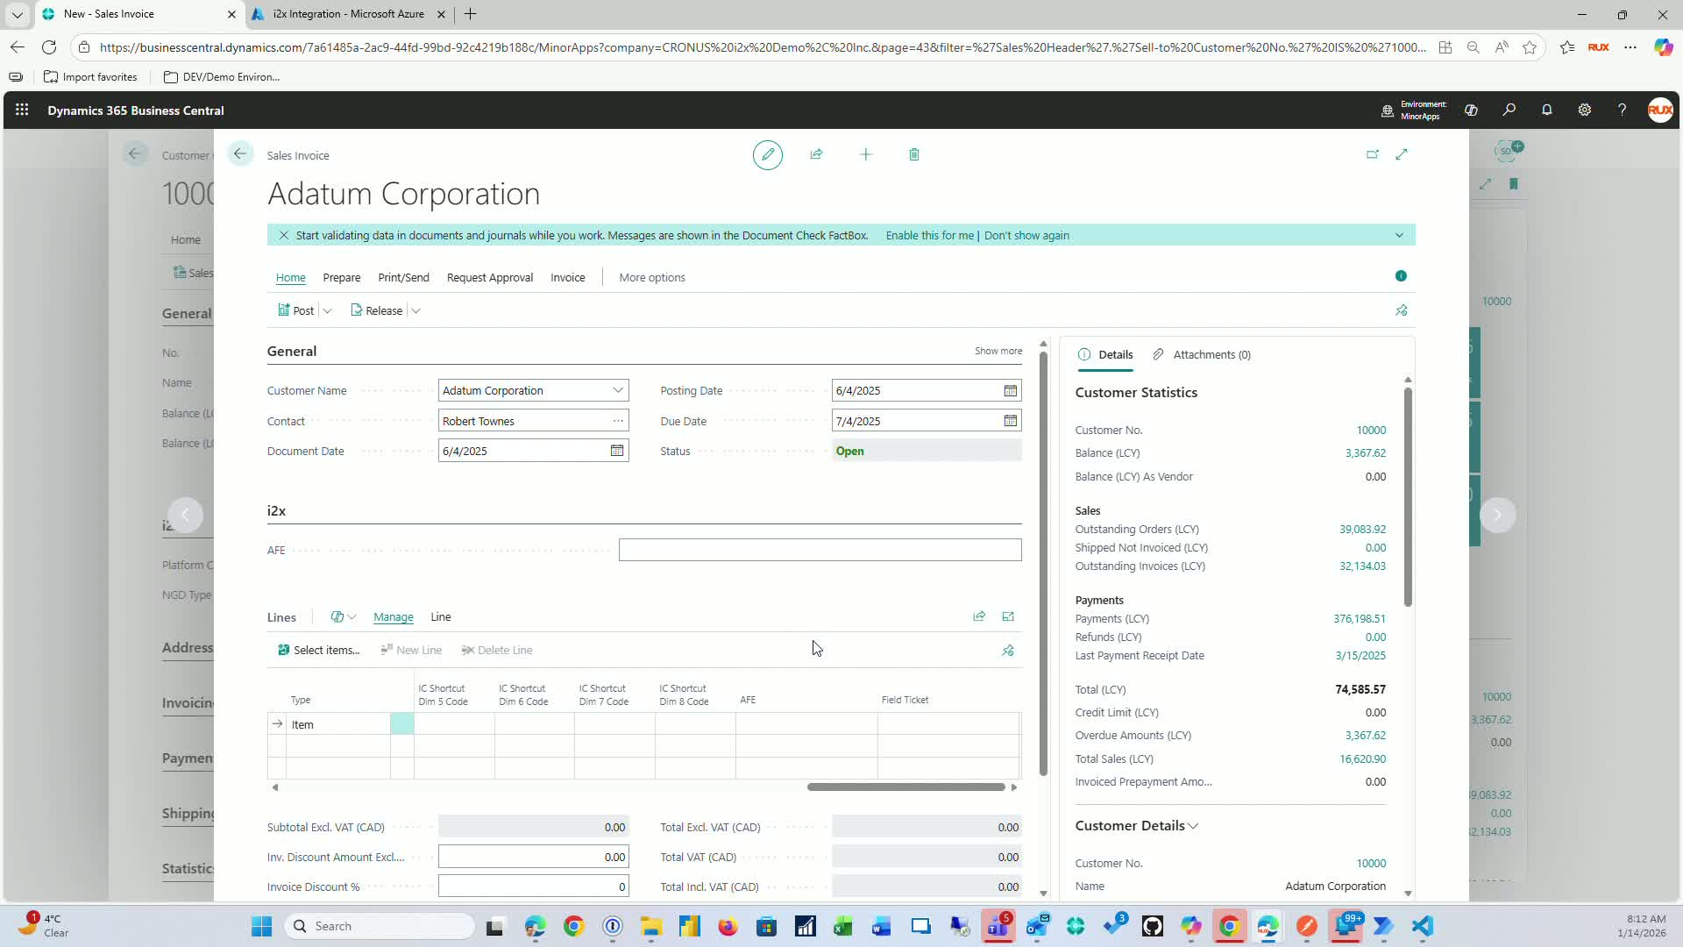Expand the Customer Name dropdown
This screenshot has width=1683, height=947.
618,391
